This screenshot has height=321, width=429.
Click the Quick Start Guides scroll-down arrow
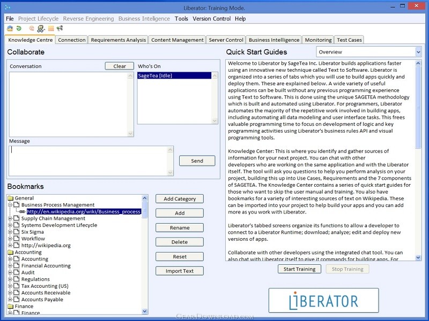point(418,257)
